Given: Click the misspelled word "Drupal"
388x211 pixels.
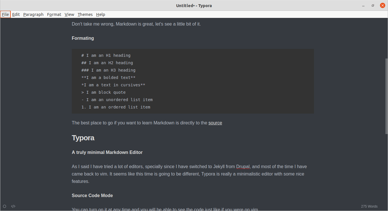Looking at the screenshot, I should (243, 167).
